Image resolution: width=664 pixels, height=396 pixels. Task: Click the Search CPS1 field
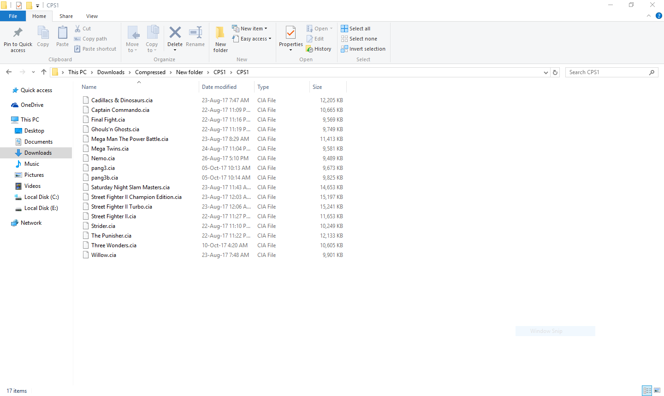[611, 72]
